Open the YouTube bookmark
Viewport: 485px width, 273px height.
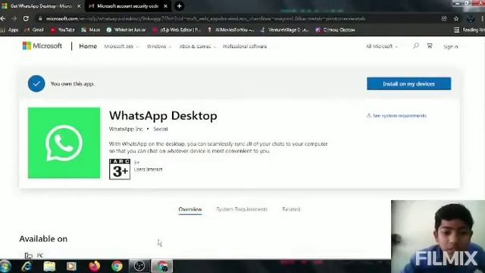click(63, 30)
